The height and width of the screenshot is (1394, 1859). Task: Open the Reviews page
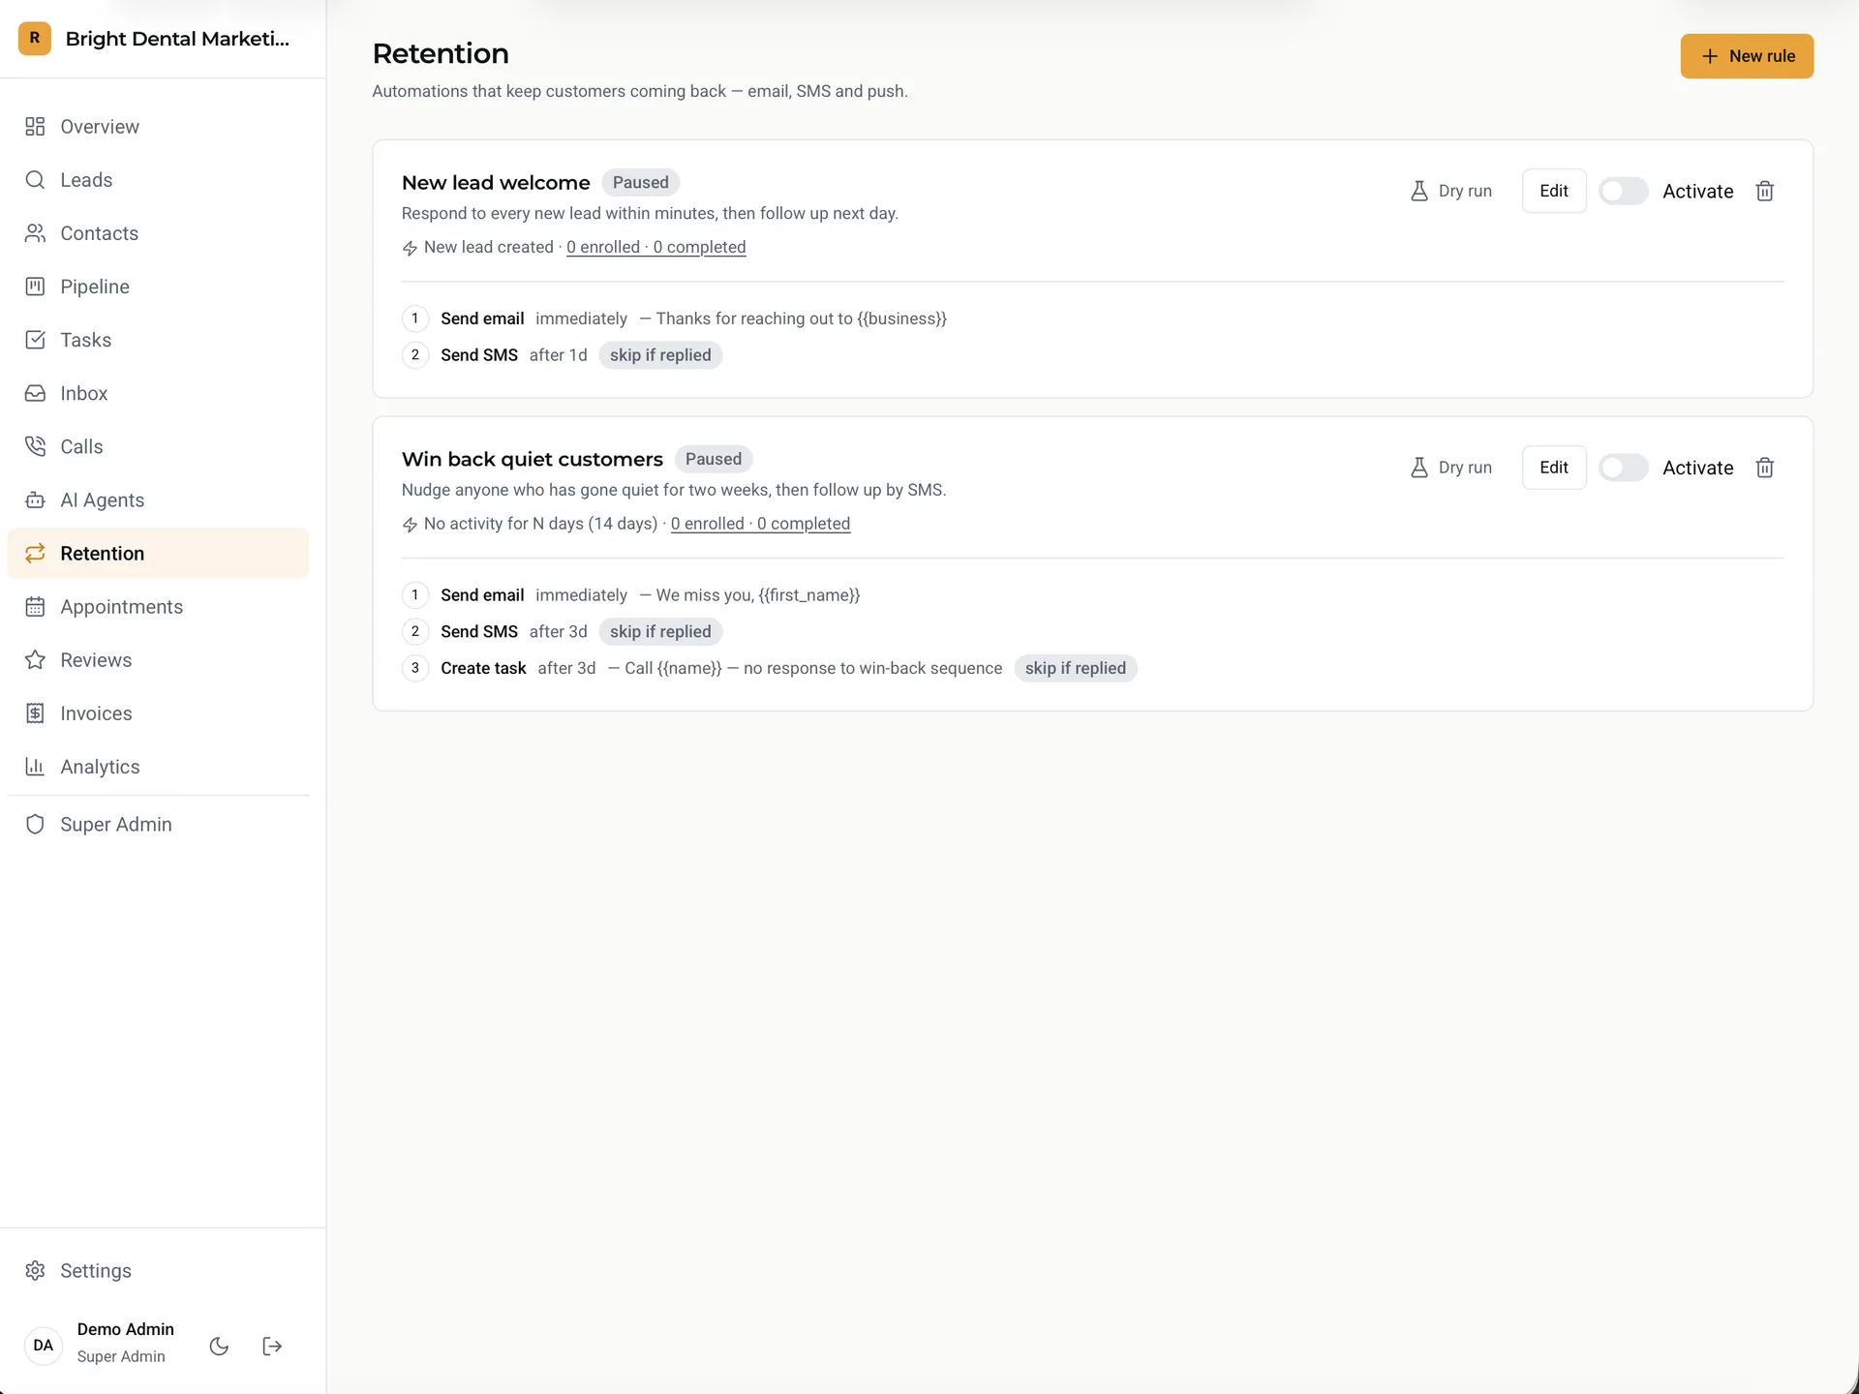tap(158, 660)
